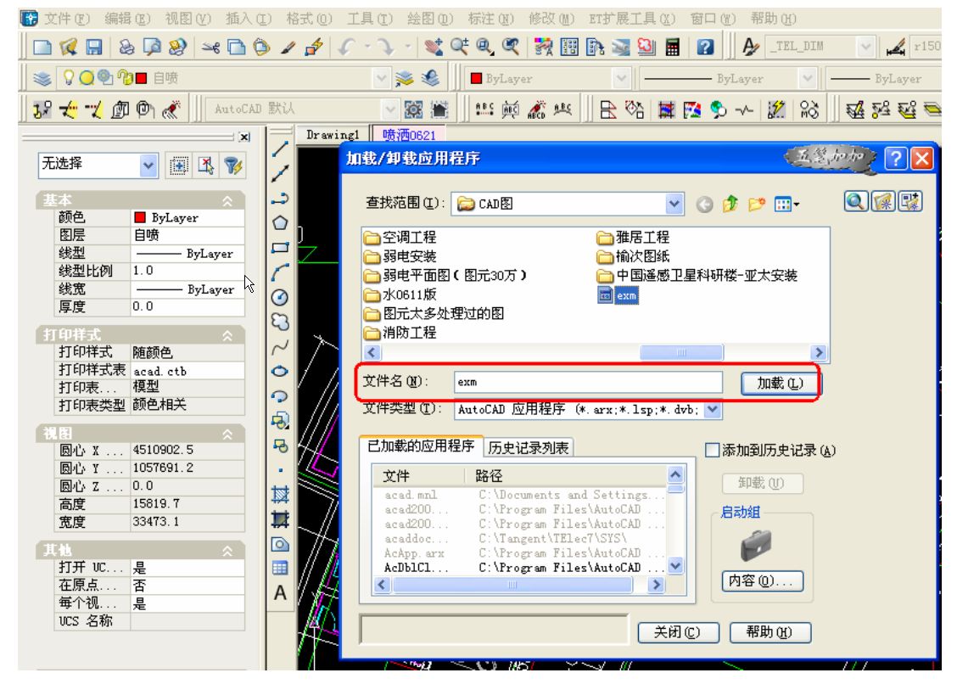Screen dimensions: 957x684
Task: Collapse the 其他 properties section
Action: point(227,551)
